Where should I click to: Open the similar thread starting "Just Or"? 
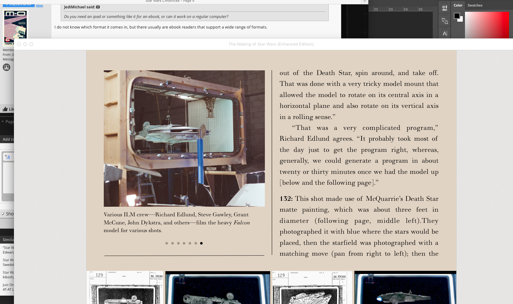tap(8, 287)
